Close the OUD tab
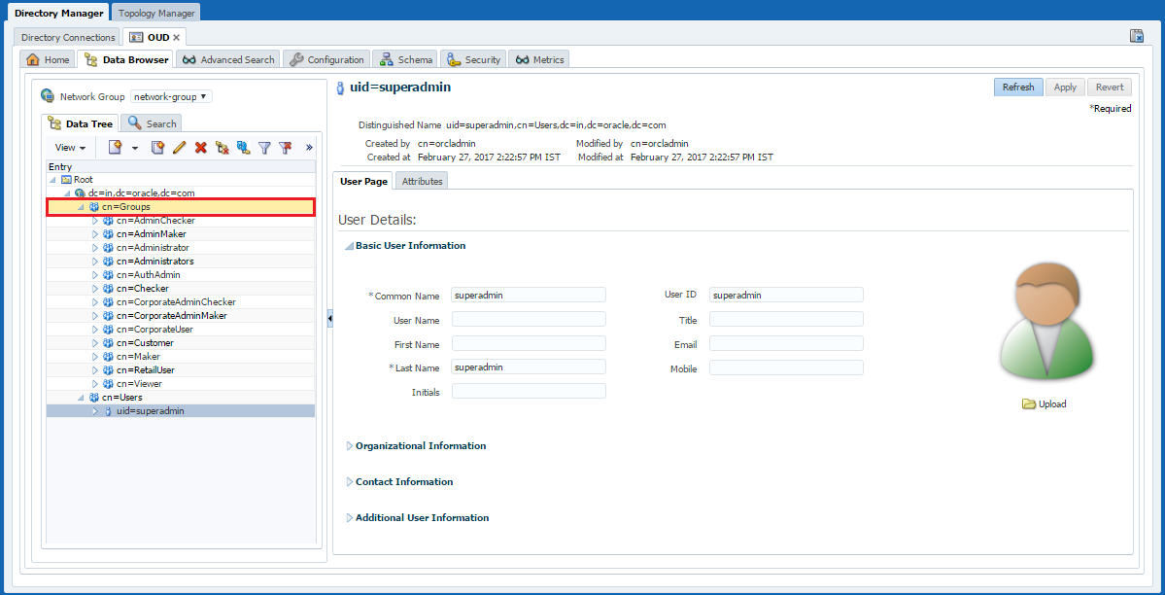 point(177,37)
